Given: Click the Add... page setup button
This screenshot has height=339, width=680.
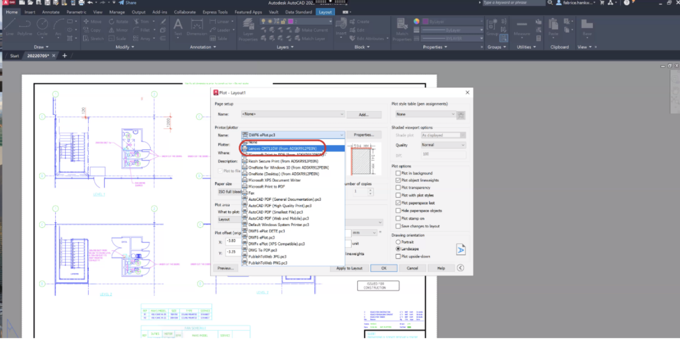Looking at the screenshot, I should tap(364, 115).
